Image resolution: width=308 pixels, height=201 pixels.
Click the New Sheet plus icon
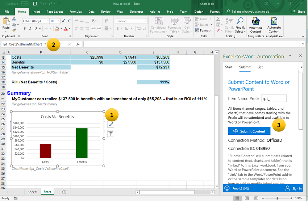pyautogui.click(x=64, y=192)
